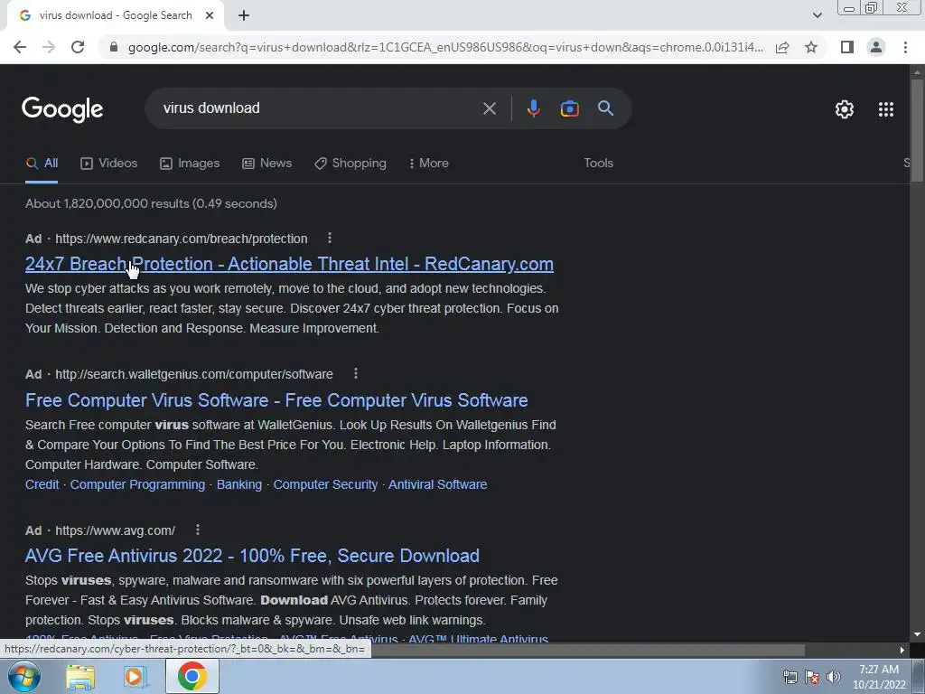Click the browser forward arrow

point(49,47)
